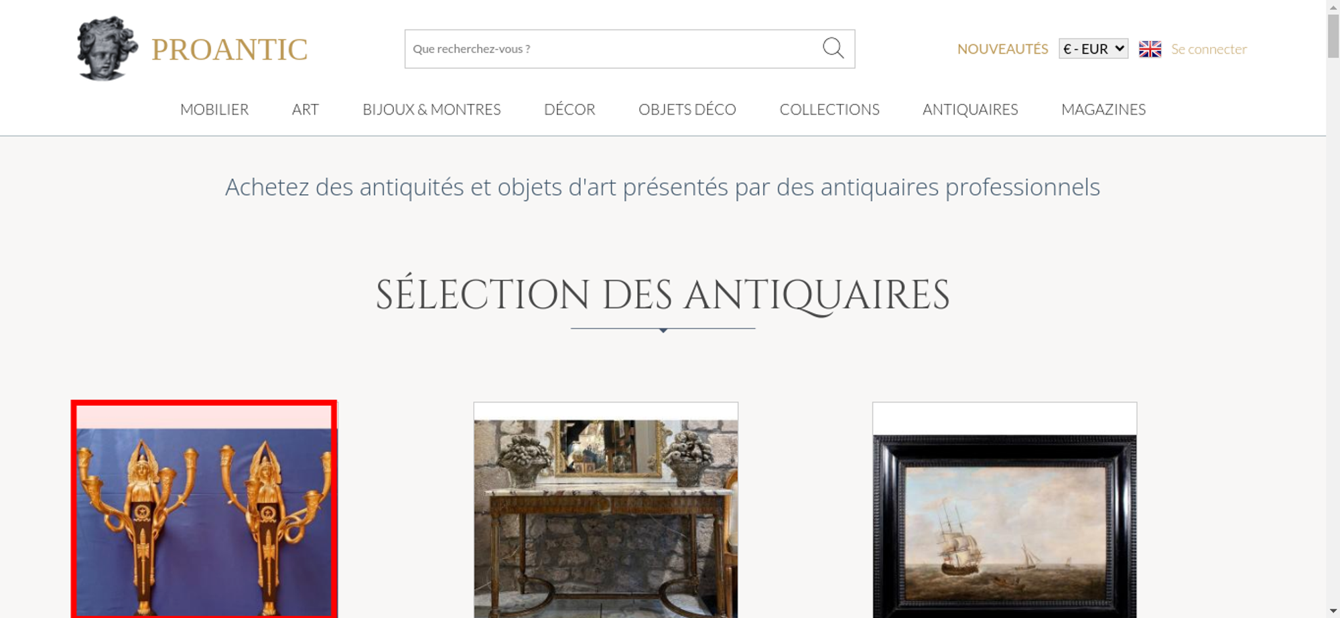Open the BIJOUX & MONTRES menu

click(x=431, y=109)
